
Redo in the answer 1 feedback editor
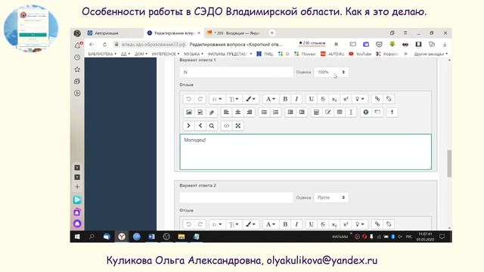point(200,99)
